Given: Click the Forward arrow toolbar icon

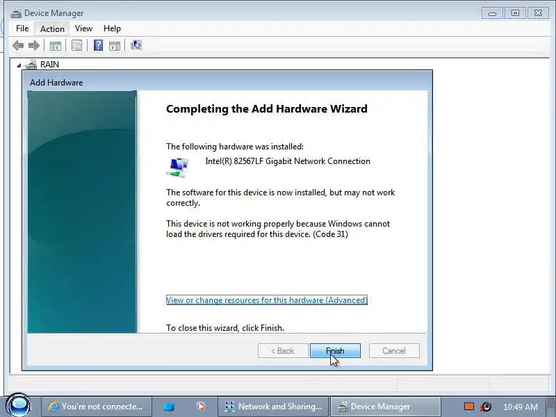Looking at the screenshot, I should 34,45.
